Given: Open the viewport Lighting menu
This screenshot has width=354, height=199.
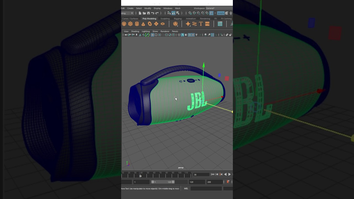Looking at the screenshot, I should (x=146, y=31).
